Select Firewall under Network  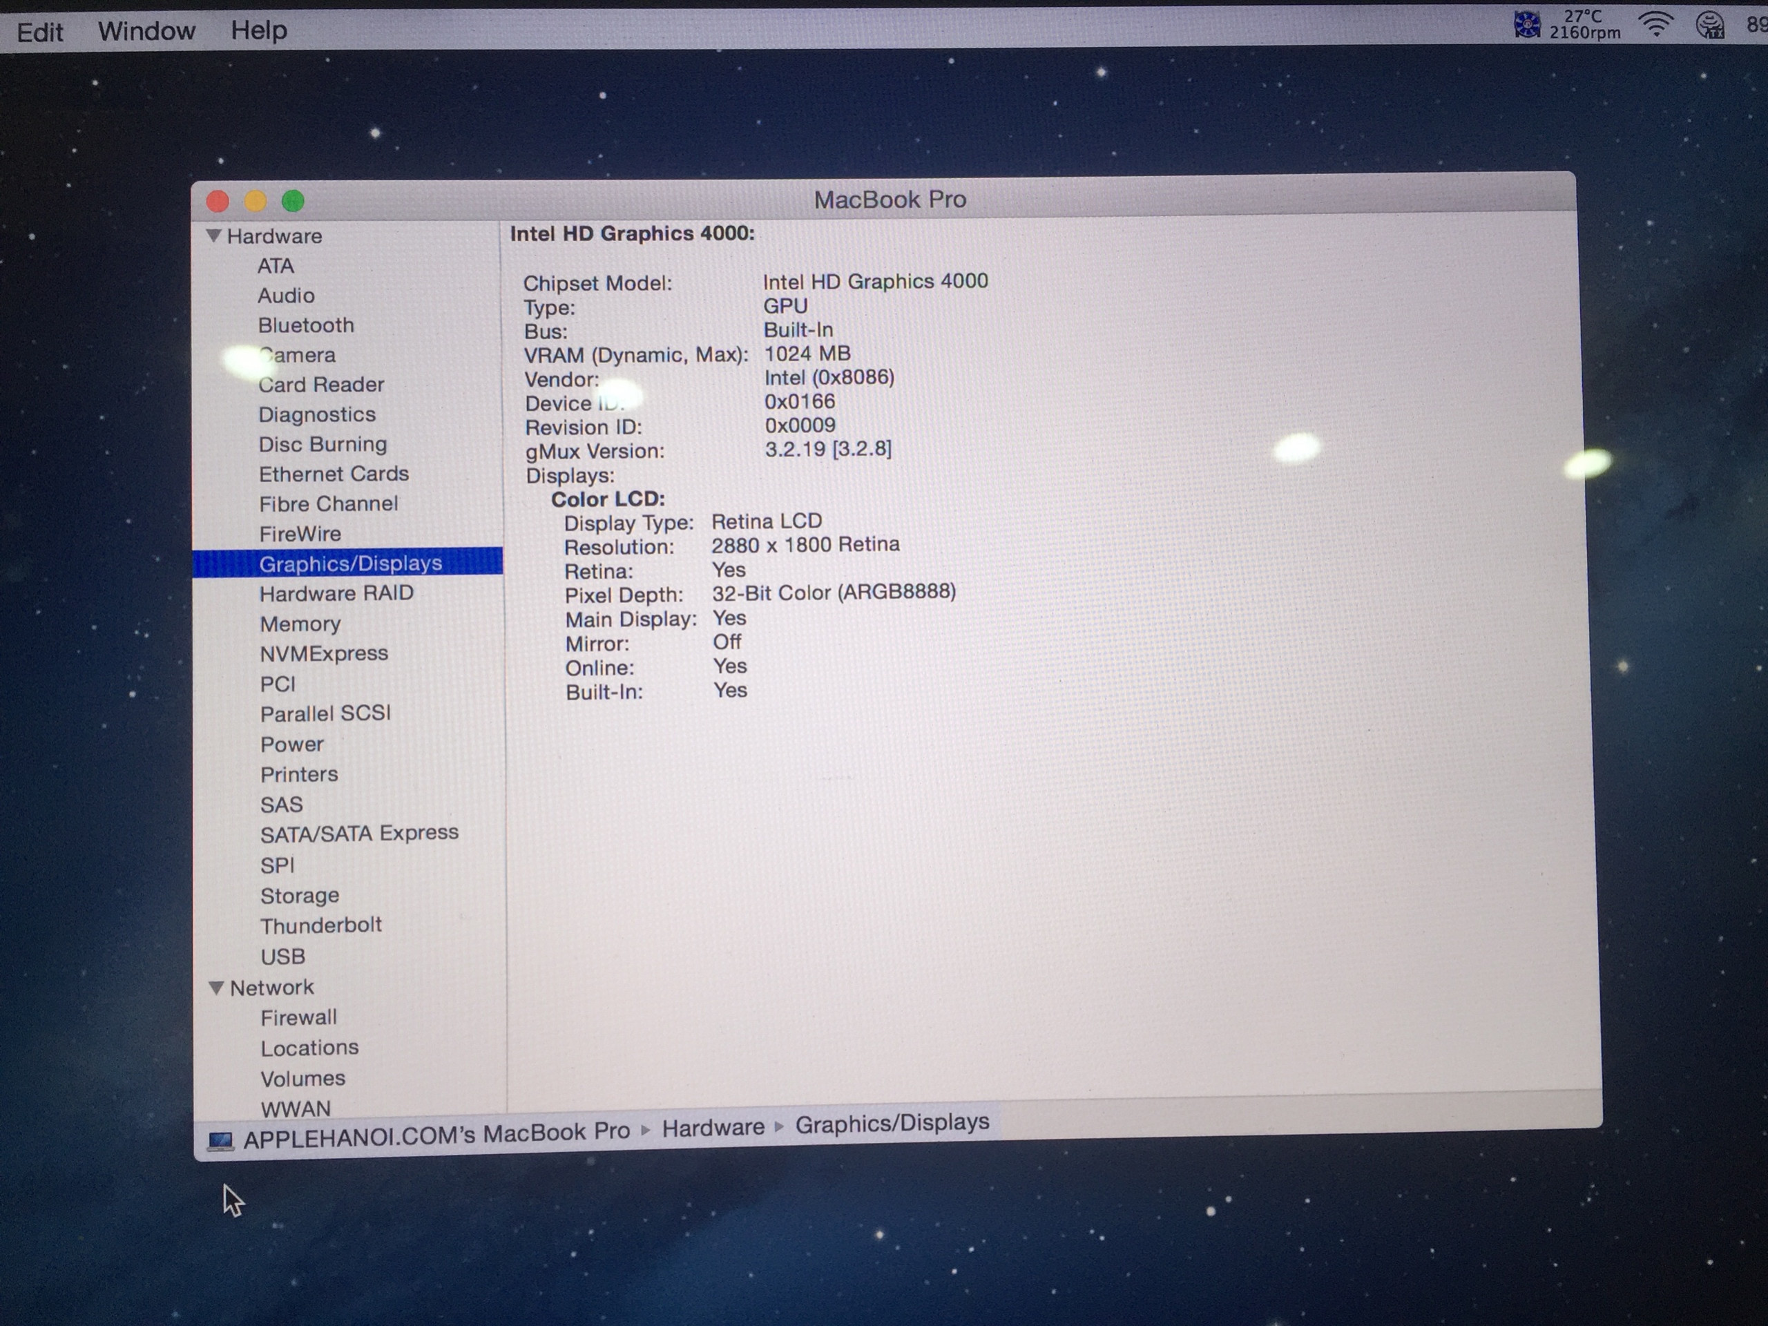[298, 1017]
